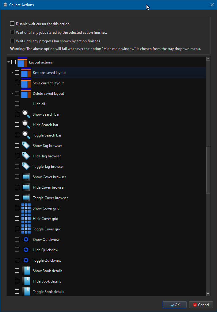Click the Show Book details book icon
This screenshot has height=312, width=217.
[x=26, y=271]
